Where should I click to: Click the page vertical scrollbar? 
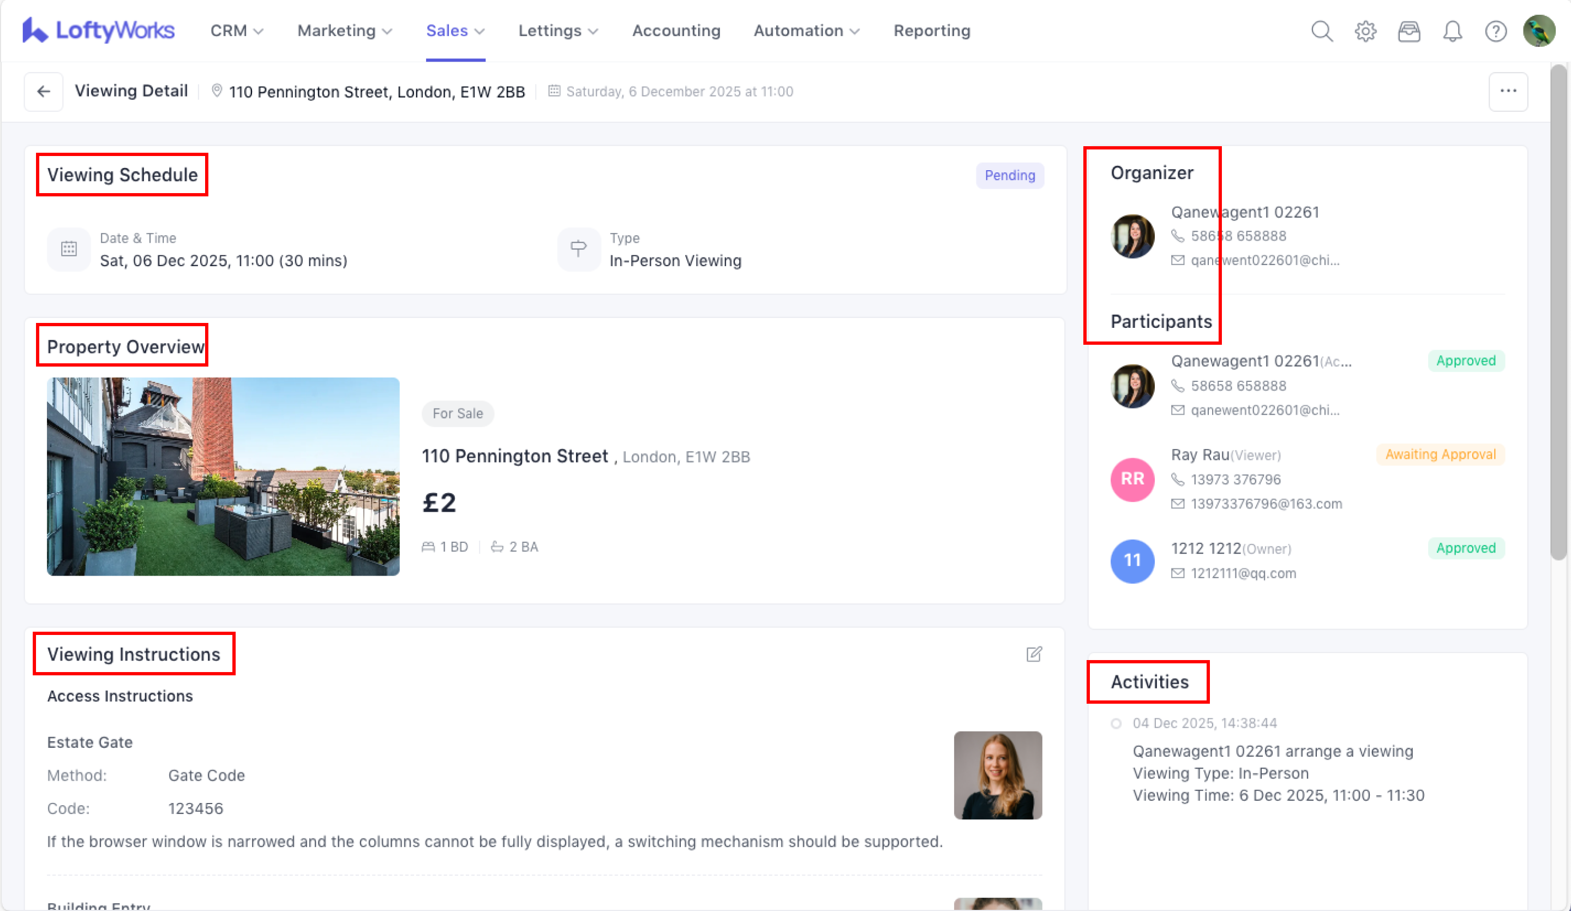tap(1558, 312)
